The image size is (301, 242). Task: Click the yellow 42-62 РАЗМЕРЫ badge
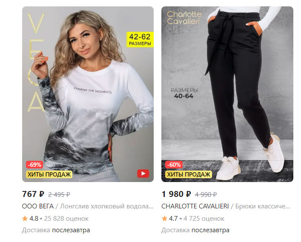click(140, 40)
